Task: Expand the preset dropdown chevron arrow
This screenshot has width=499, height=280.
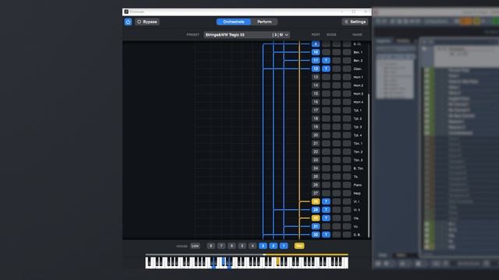Action: tap(286, 34)
